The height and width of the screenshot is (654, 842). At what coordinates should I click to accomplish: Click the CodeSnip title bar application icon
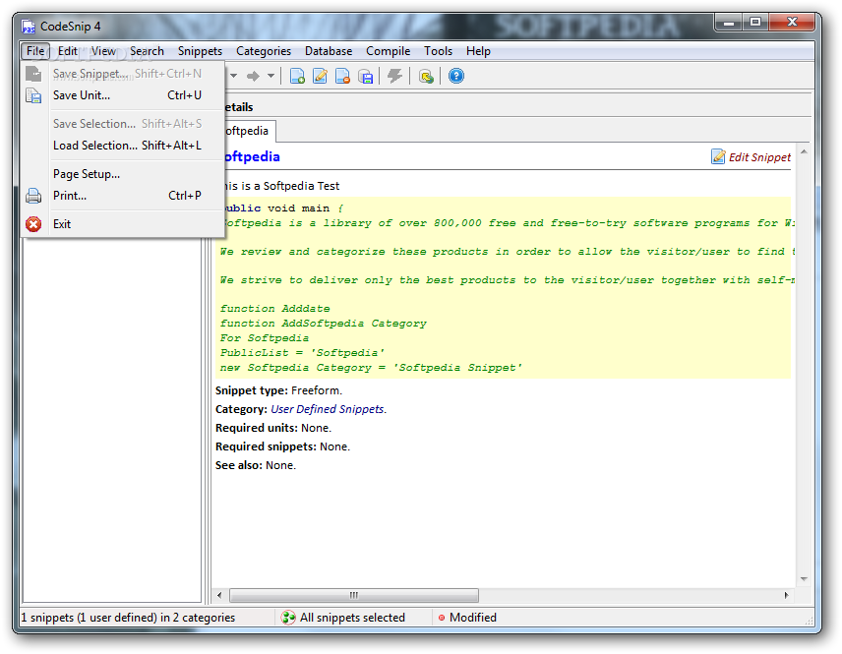[x=29, y=27]
